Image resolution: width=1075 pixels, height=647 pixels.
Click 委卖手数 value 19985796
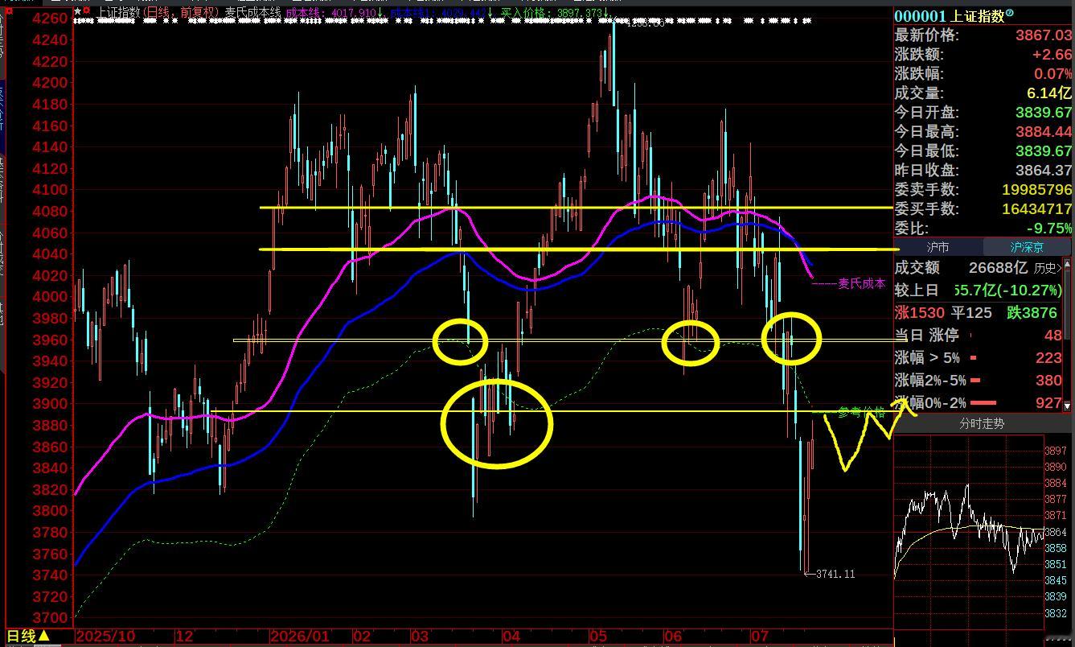1037,190
